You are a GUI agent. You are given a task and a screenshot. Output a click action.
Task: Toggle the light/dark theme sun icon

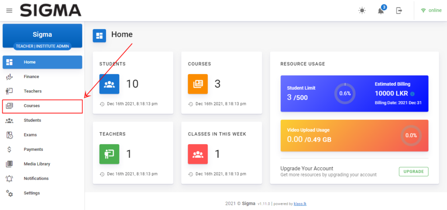pos(362,10)
